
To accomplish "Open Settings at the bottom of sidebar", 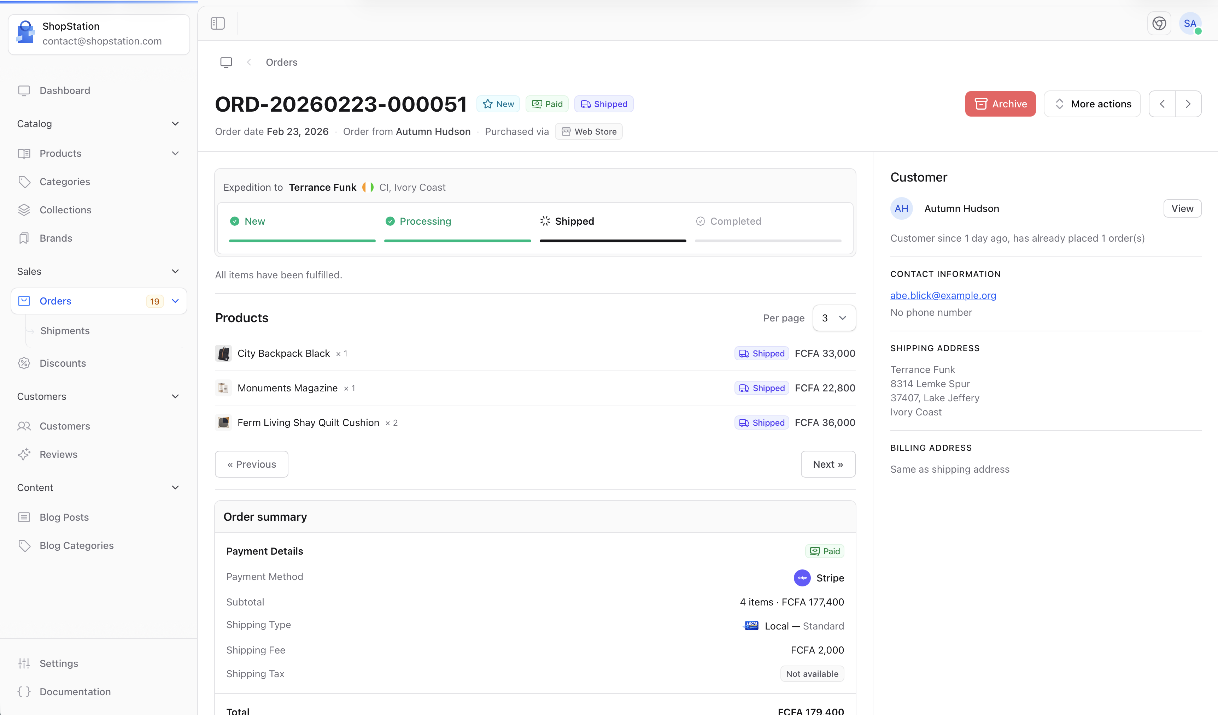I will coord(59,663).
